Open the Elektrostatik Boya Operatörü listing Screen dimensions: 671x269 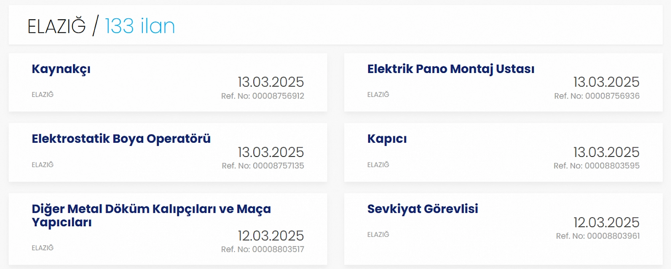coord(121,139)
